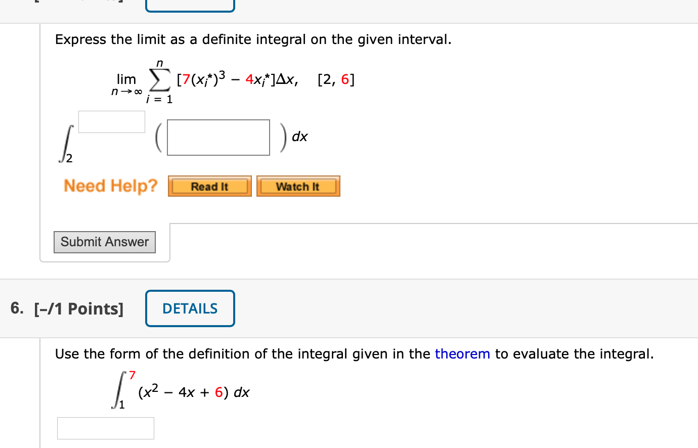Click the dx label beside the answer boxes

click(x=299, y=137)
